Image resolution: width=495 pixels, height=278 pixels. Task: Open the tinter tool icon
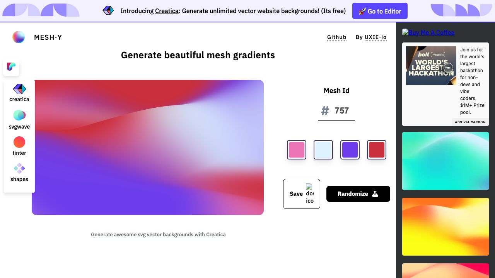click(19, 142)
